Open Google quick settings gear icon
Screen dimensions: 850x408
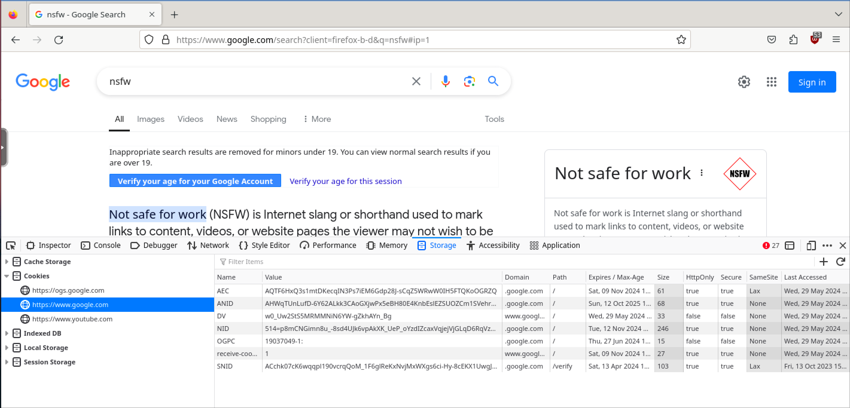coord(744,82)
